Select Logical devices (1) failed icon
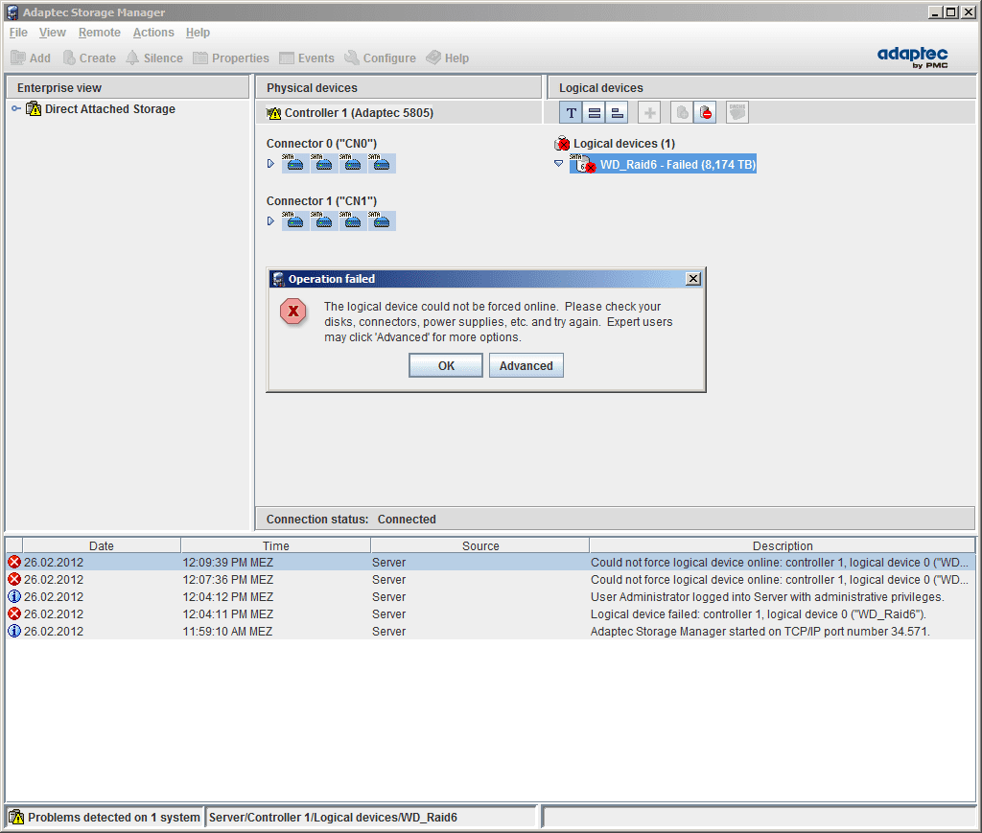 [x=562, y=144]
